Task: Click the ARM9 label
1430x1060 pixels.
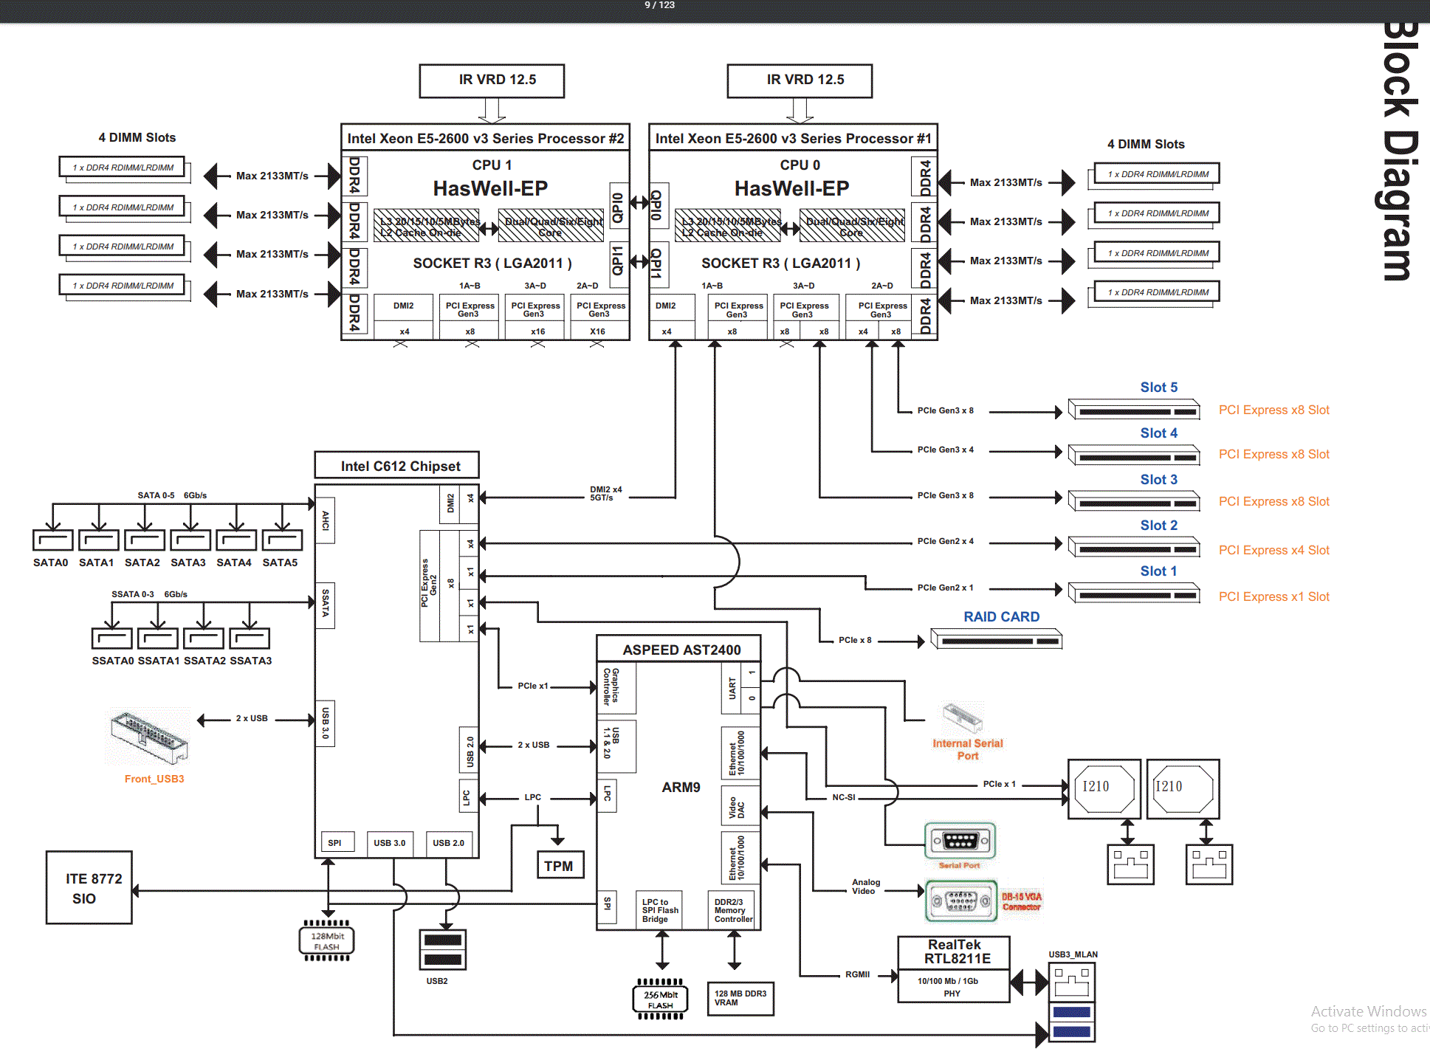Action: 681,787
